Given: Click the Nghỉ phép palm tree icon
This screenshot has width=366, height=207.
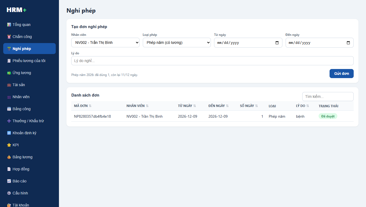Looking at the screenshot, I should (x=9, y=49).
